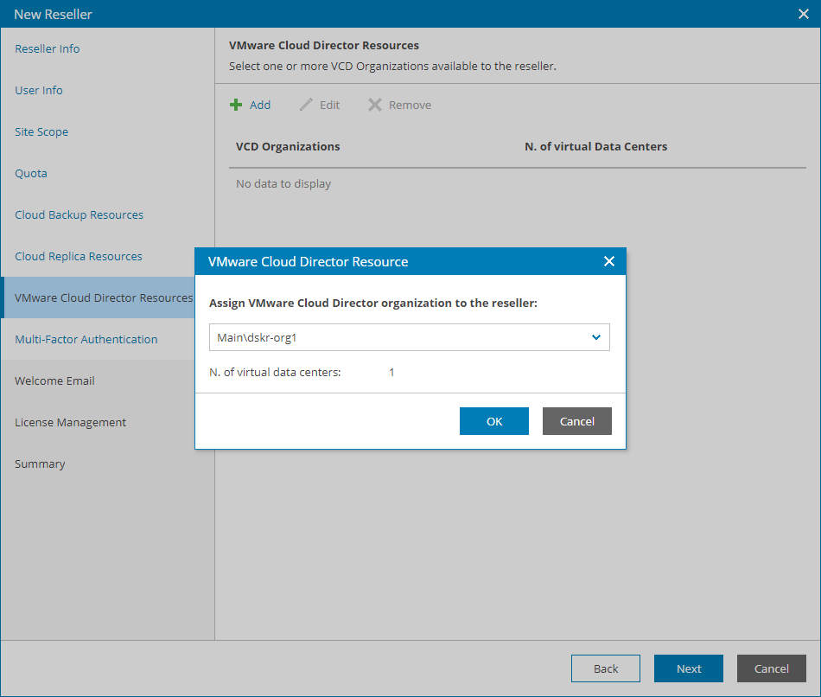Switch to the Site Scope step
The image size is (821, 697).
[x=41, y=131]
